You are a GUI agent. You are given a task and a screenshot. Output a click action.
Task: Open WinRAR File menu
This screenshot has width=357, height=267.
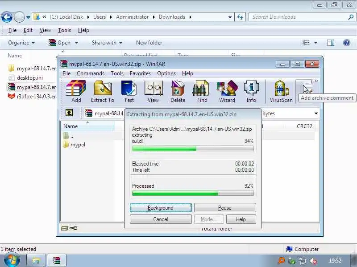tap(66, 73)
